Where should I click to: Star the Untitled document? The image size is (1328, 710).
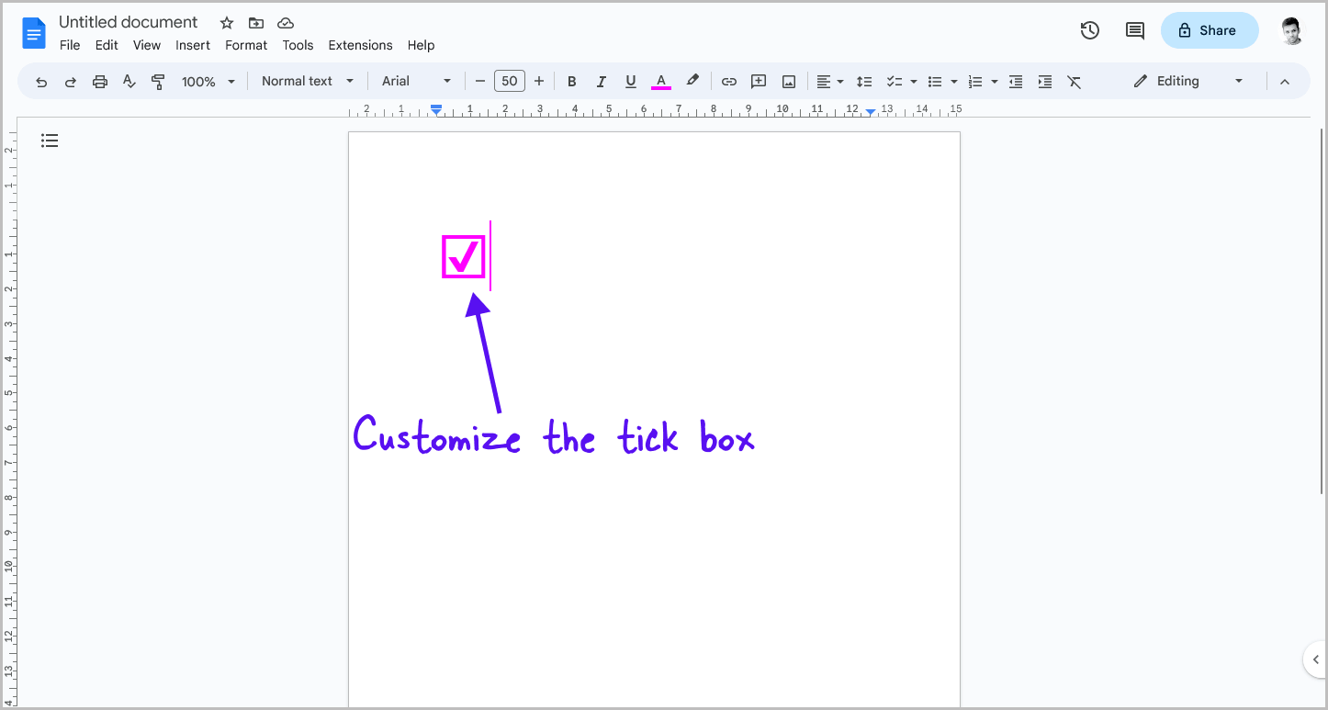tap(226, 22)
